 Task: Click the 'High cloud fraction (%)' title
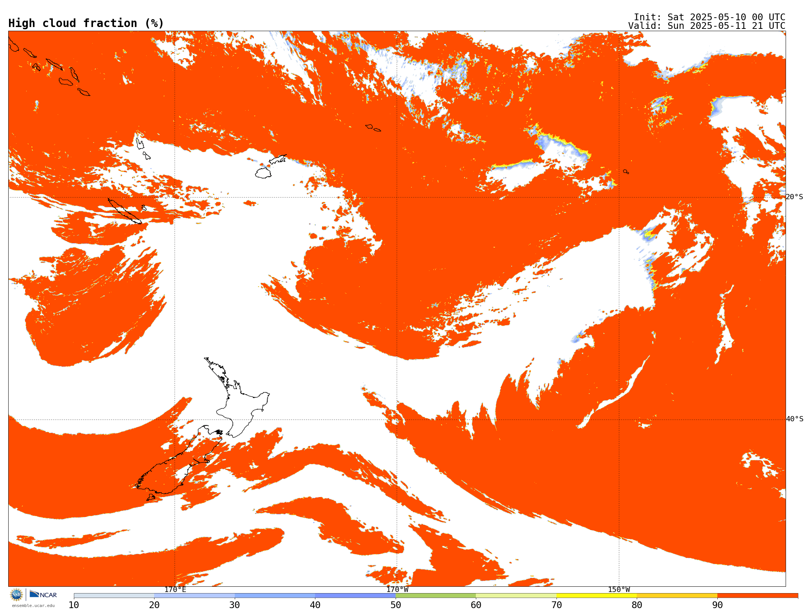coord(86,23)
